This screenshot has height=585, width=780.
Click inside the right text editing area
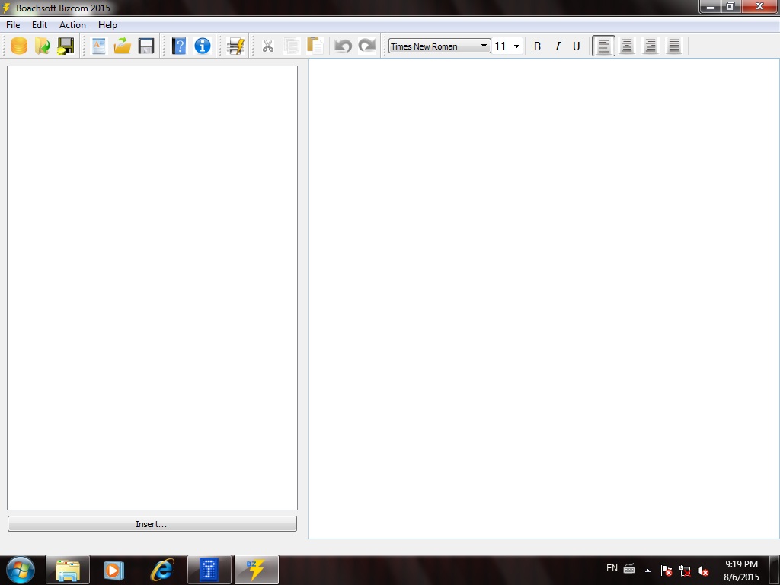[x=544, y=297]
